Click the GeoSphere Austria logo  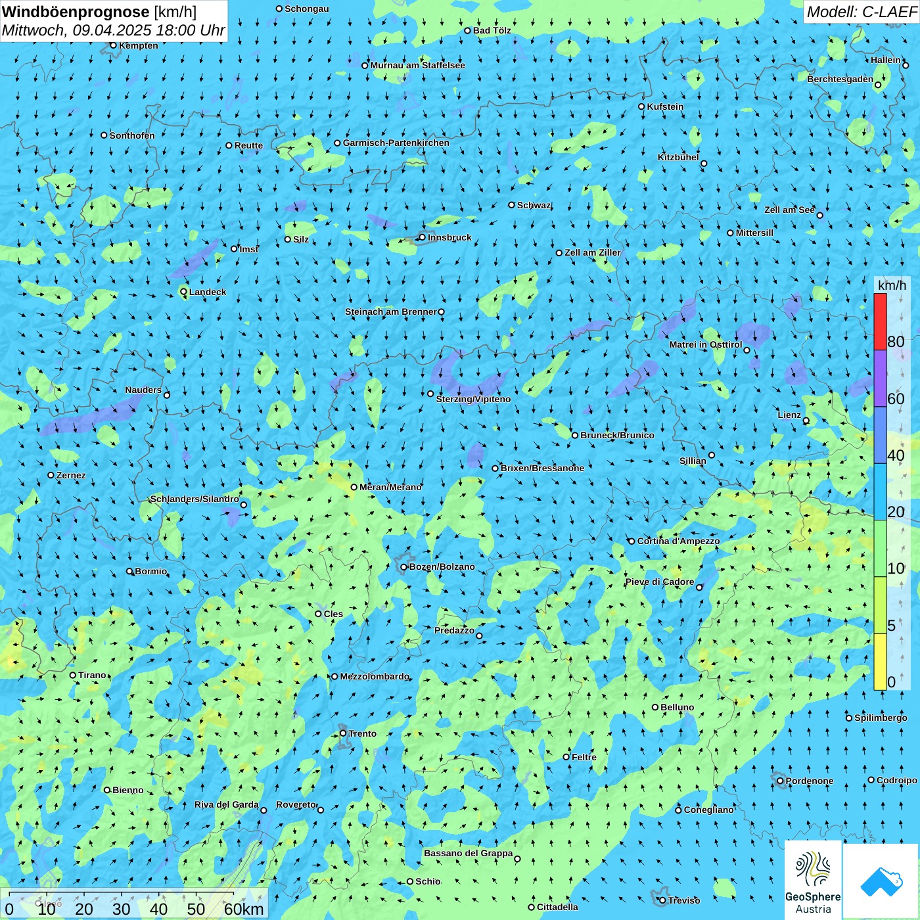(813, 880)
